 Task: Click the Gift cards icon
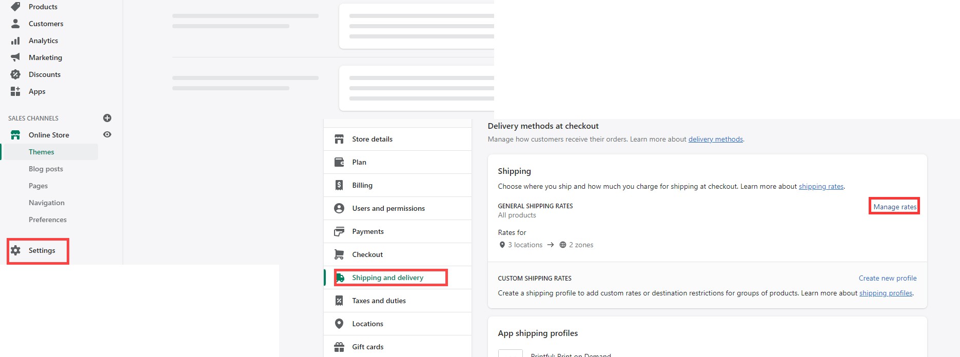coord(339,347)
